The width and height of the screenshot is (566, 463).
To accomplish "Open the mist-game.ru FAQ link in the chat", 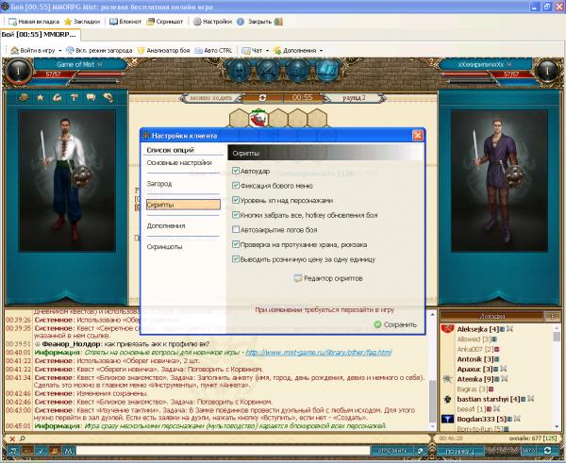I will click(x=319, y=353).
